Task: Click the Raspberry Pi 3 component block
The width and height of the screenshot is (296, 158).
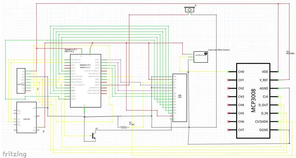Action: point(85,81)
